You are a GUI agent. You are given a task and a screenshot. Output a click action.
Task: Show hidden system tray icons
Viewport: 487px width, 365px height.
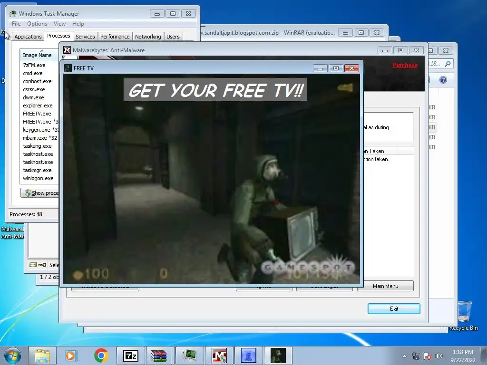point(404,356)
